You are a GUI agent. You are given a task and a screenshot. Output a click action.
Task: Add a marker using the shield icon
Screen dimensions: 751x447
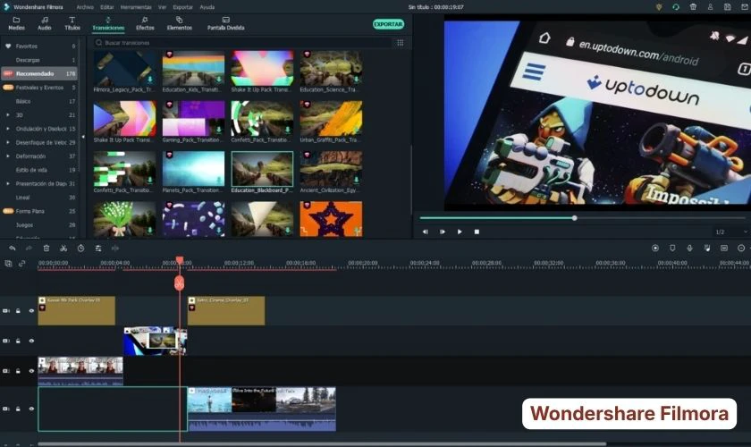672,248
